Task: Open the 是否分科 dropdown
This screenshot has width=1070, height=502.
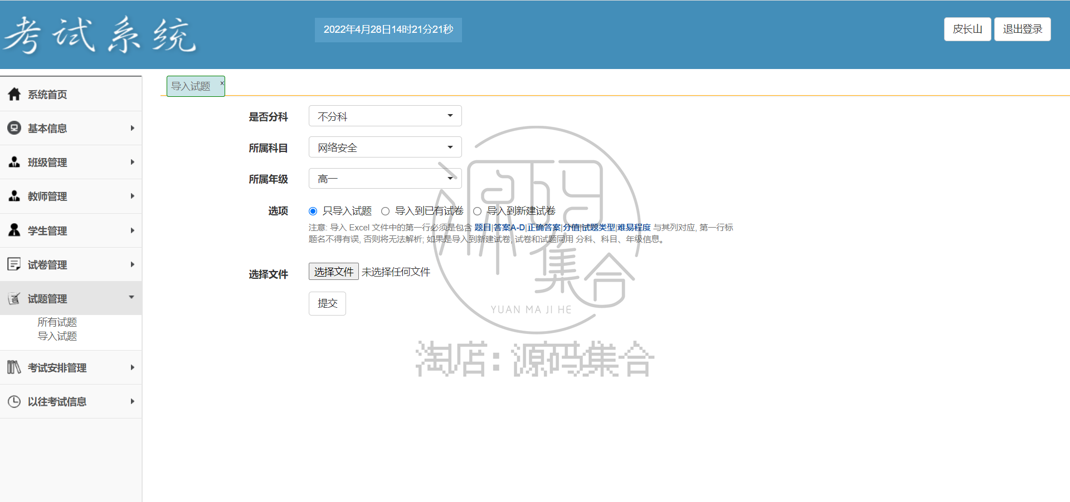Action: [385, 116]
